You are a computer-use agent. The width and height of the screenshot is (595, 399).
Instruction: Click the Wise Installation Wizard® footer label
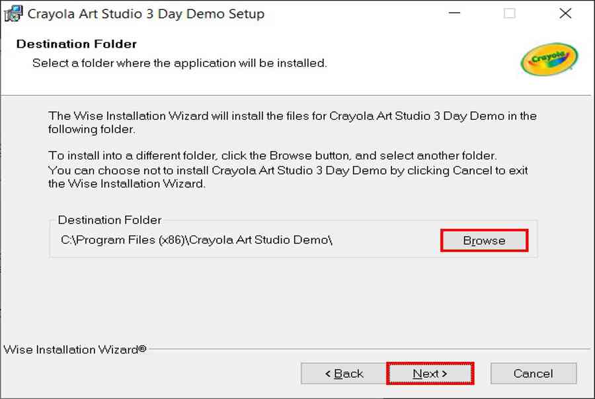click(75, 349)
